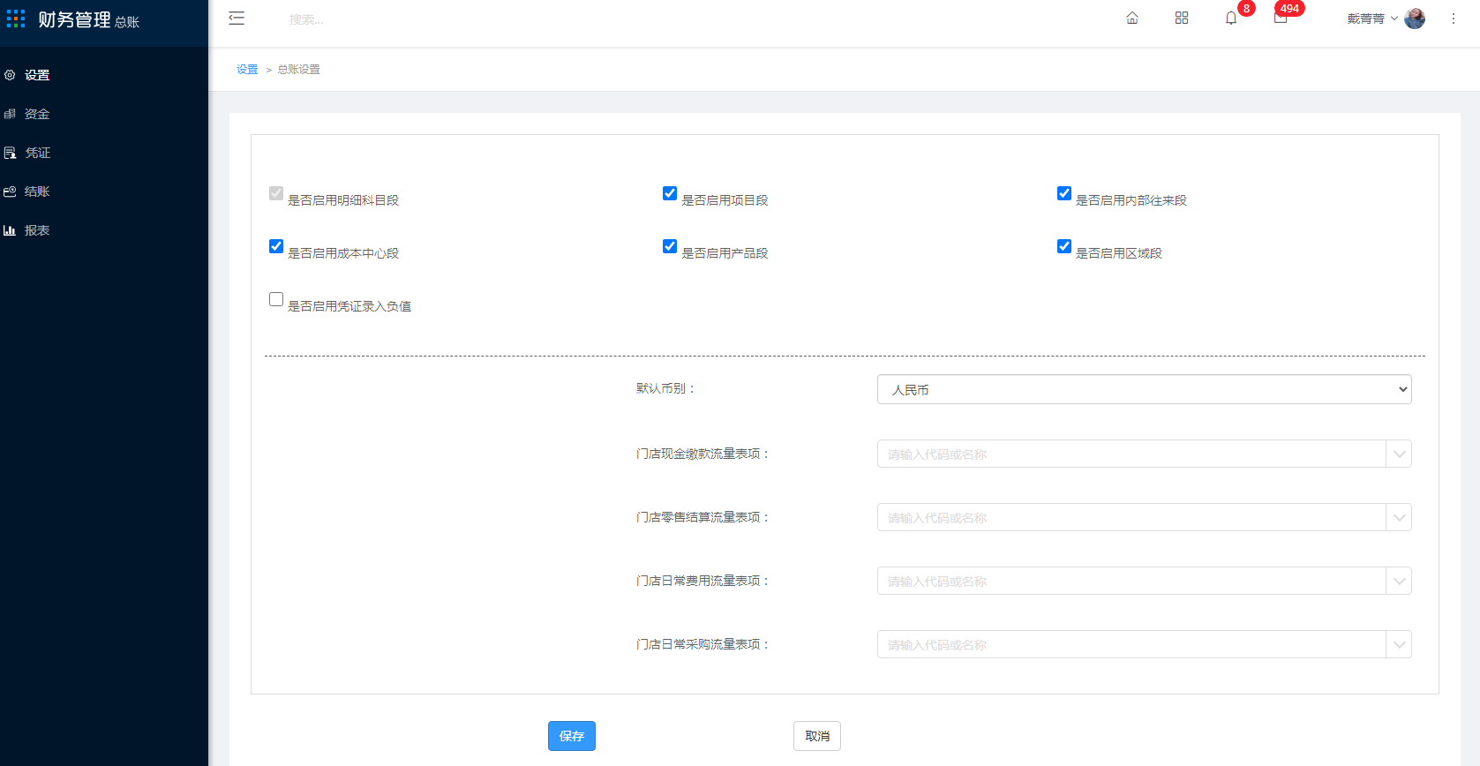Enable 是否启用凭证录入负值 checkbox
The image size is (1480, 766).
(x=276, y=299)
